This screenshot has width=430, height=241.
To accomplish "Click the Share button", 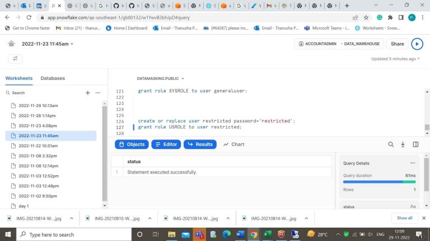I will click(x=397, y=44).
